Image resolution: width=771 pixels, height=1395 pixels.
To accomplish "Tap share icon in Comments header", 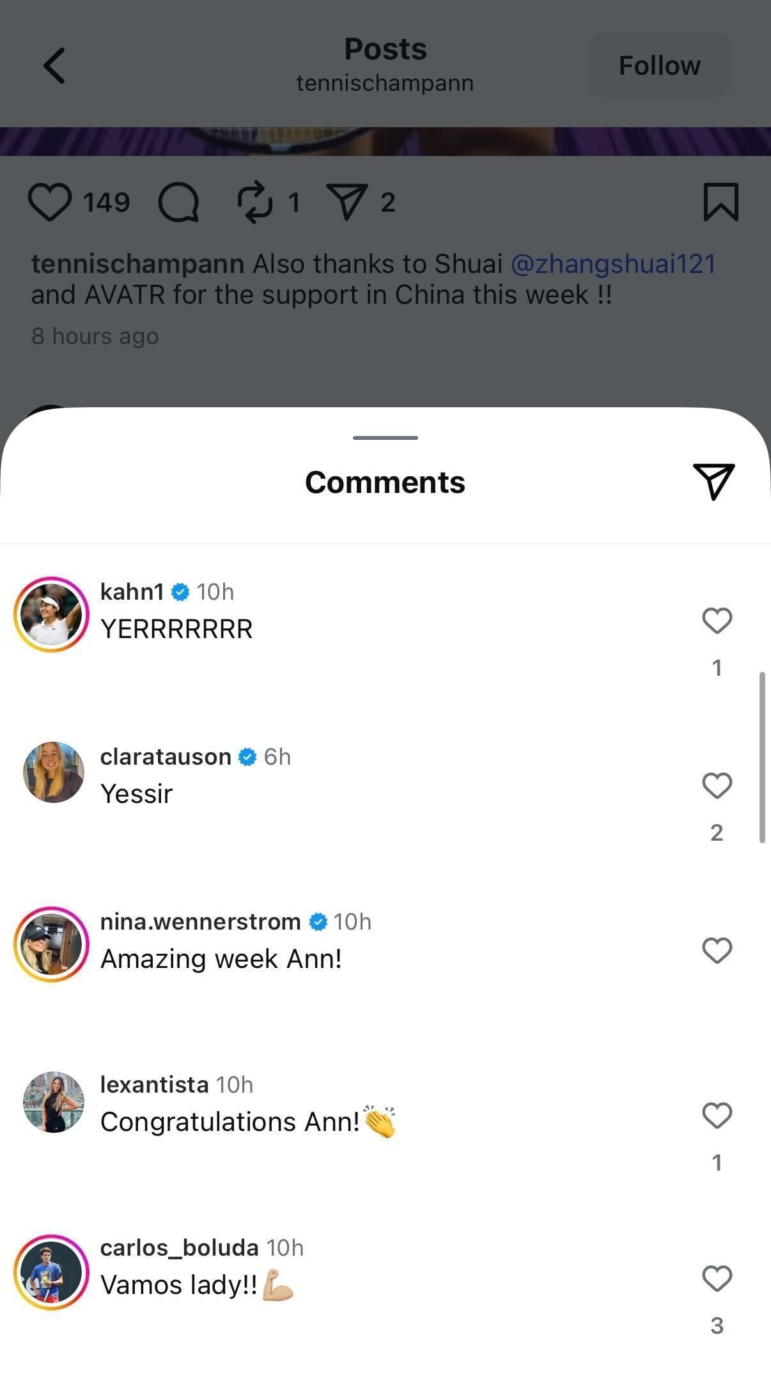I will (713, 481).
